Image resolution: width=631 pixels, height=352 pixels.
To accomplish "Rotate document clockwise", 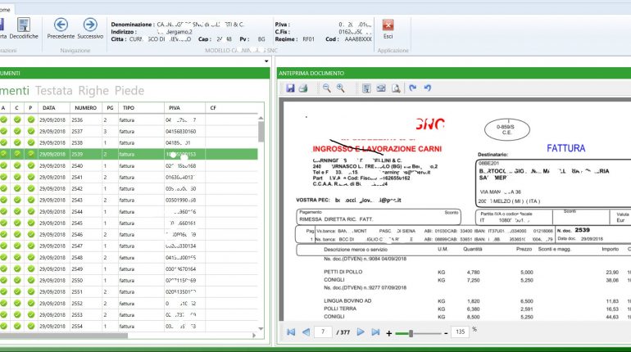I will 412,88.
